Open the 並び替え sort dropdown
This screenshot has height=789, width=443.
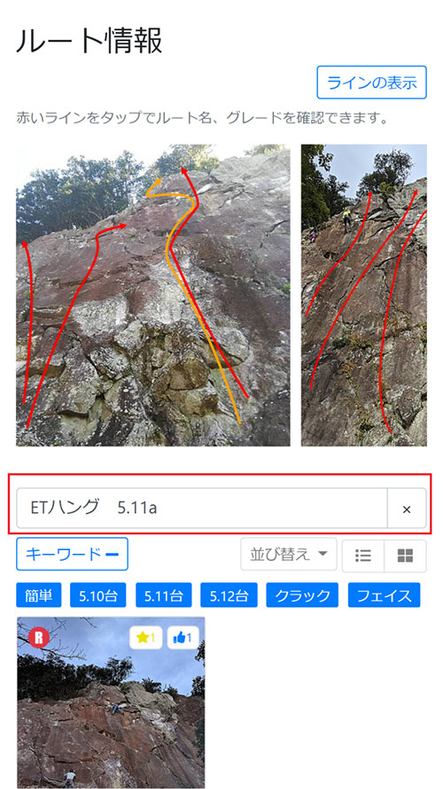coord(288,554)
